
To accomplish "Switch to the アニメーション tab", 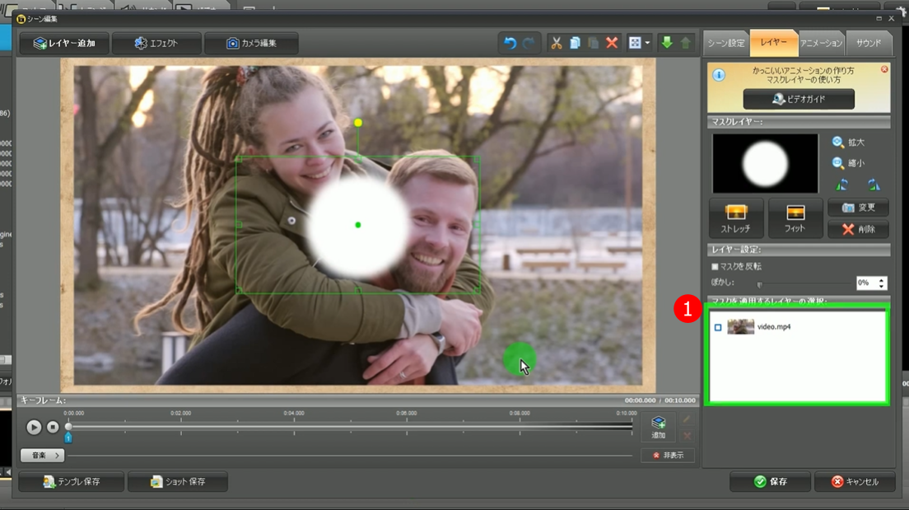I will (x=821, y=43).
